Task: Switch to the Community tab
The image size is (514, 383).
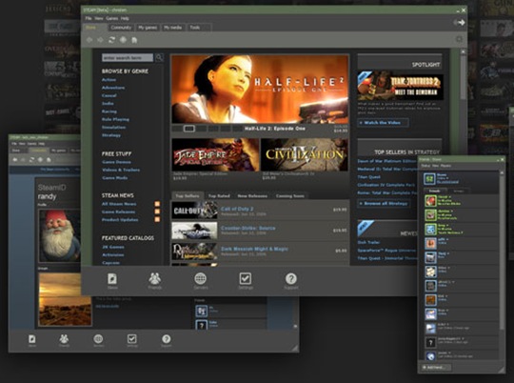Action: click(x=121, y=28)
